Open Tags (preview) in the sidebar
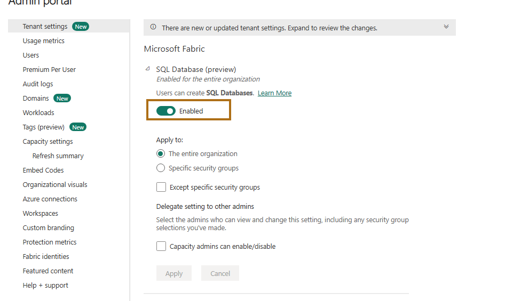The width and height of the screenshot is (513, 301). pyautogui.click(x=44, y=127)
